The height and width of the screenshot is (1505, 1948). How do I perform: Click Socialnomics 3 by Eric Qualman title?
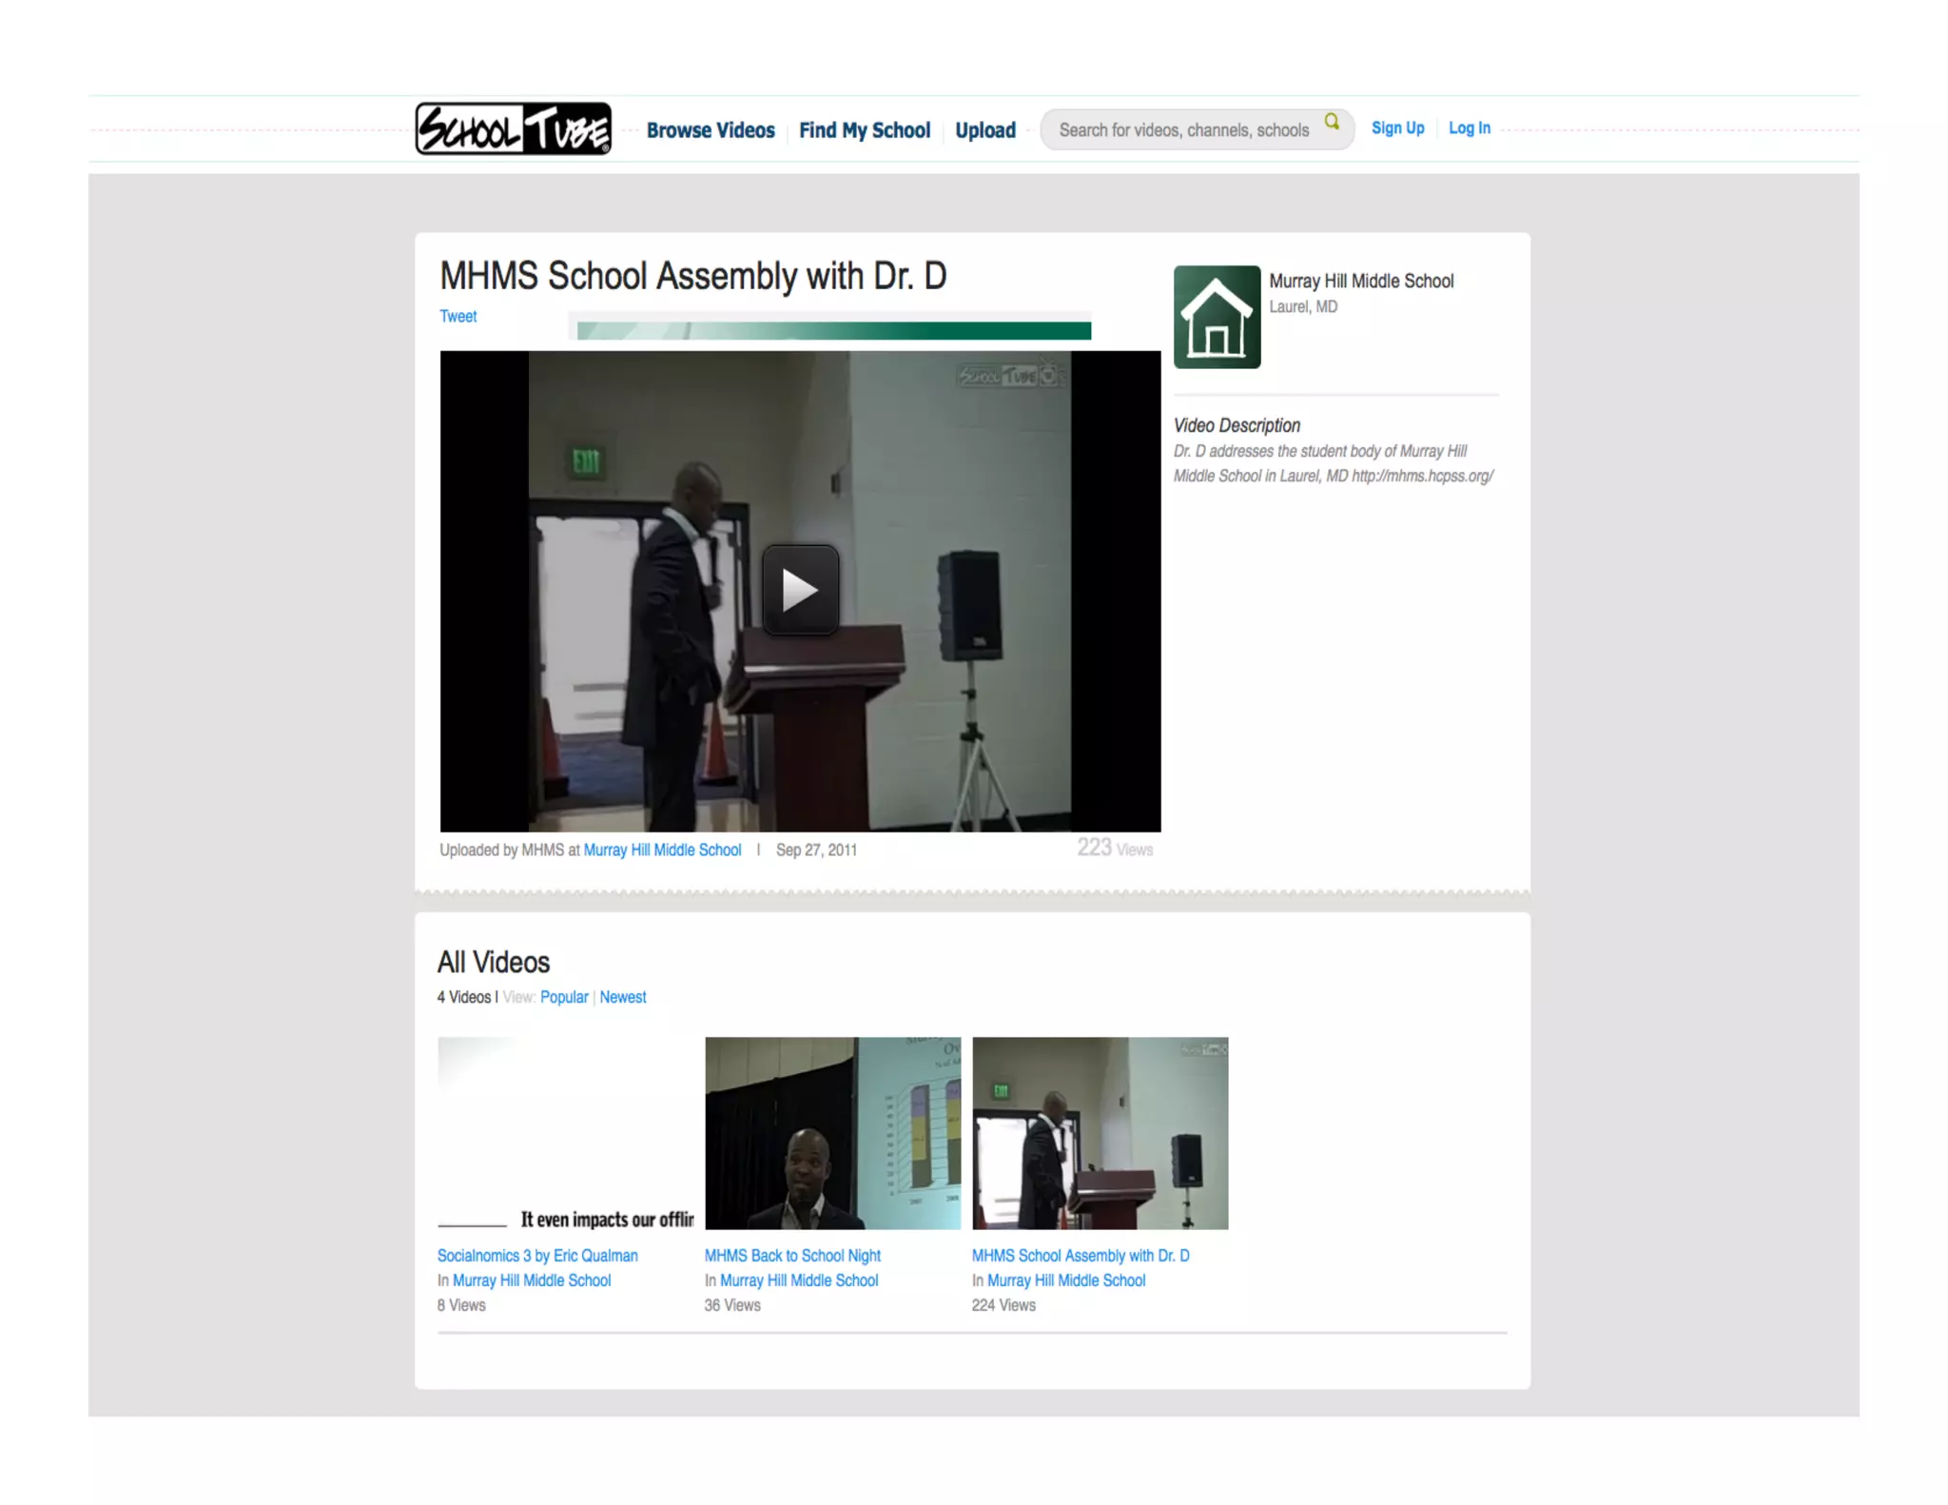coord(537,1256)
